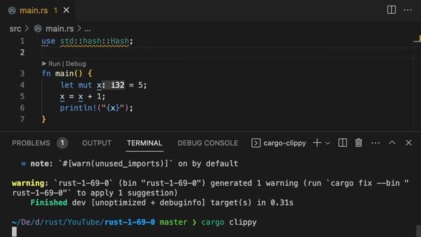The height and width of the screenshot is (237, 421).
Task: Close the main.rs editor tab
Action: tap(66, 11)
